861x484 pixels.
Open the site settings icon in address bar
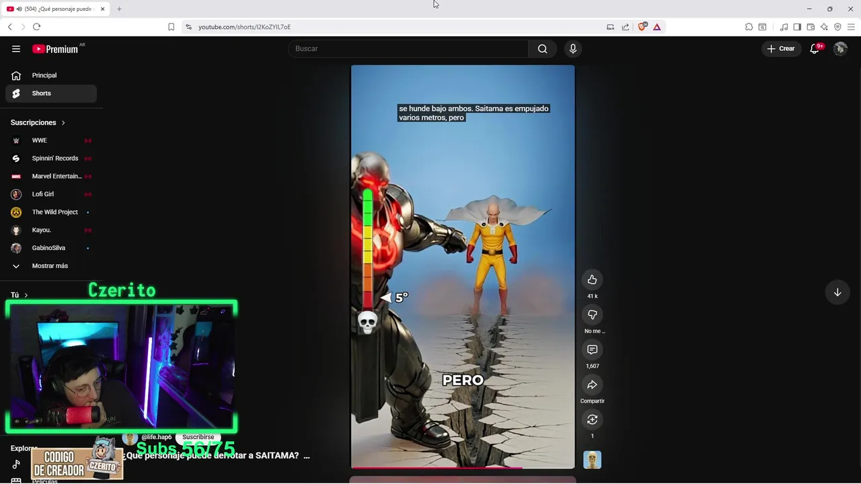coord(188,27)
